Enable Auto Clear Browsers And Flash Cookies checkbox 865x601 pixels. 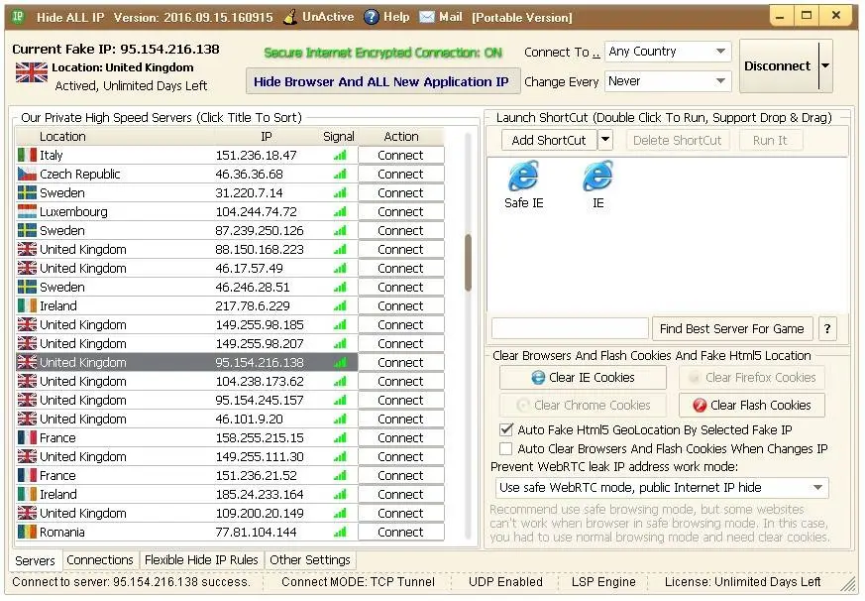click(x=506, y=448)
